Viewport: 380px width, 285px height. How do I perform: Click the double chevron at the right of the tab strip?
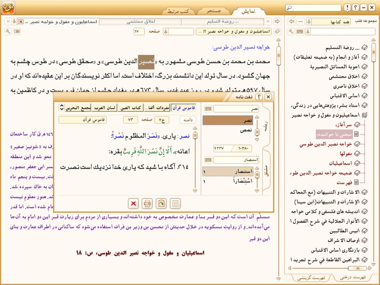[x=268, y=22]
